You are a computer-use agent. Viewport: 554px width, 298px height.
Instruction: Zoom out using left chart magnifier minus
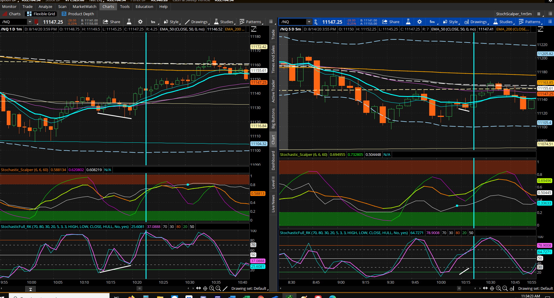click(x=218, y=288)
